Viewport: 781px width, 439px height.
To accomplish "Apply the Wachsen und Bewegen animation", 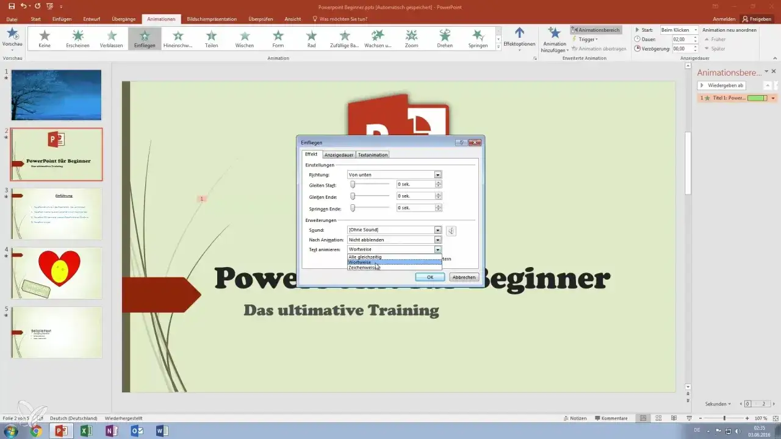I will tap(378, 39).
